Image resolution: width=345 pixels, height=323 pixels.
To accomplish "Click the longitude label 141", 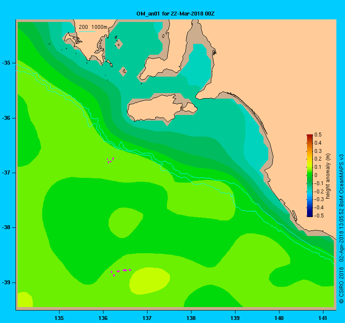I will [x=323, y=318].
